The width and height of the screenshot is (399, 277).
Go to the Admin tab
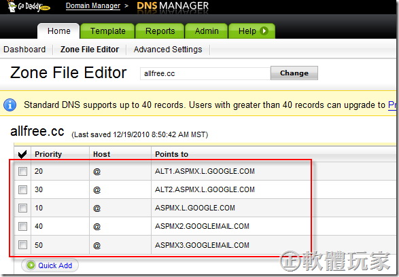(x=207, y=31)
